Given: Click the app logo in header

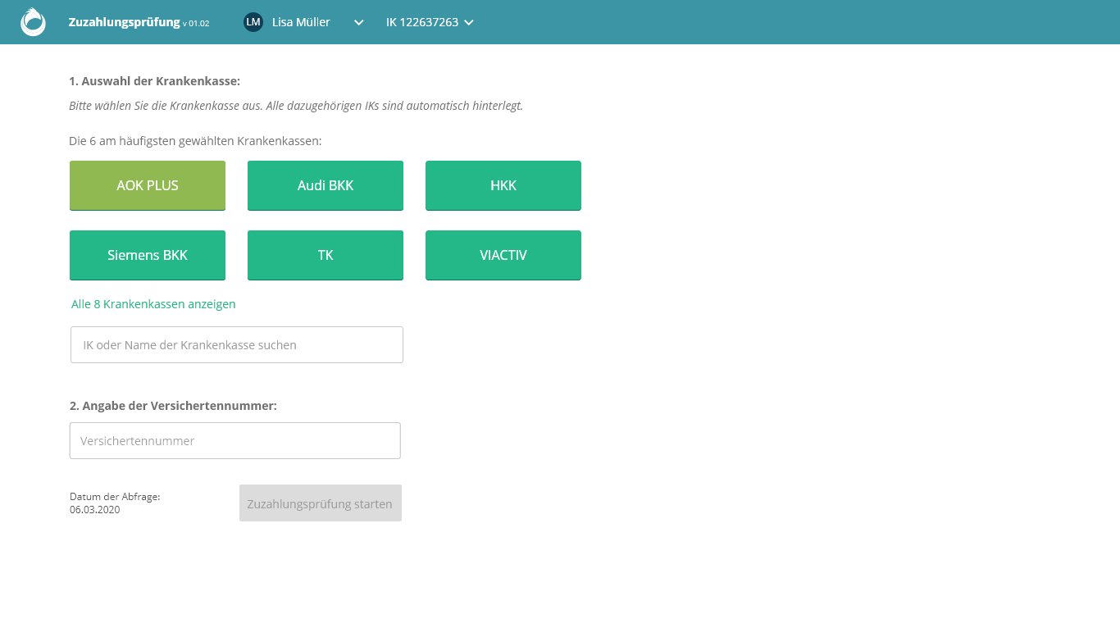Looking at the screenshot, I should click(x=33, y=22).
